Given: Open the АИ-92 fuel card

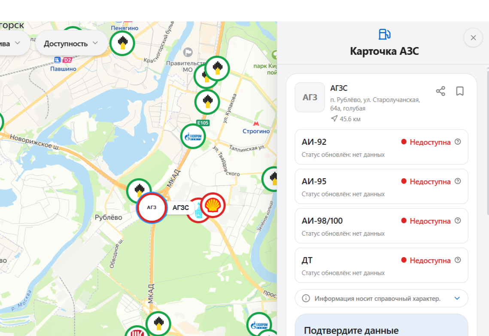Looking at the screenshot, I should (x=381, y=147).
